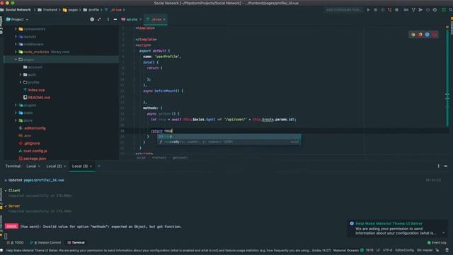Click Git master branch in status bar

[425, 250]
